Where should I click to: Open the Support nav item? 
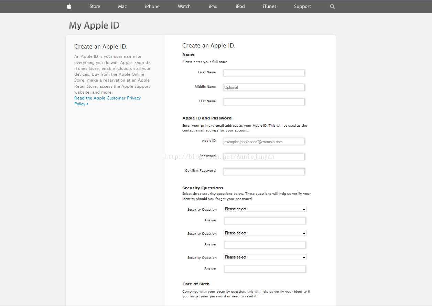coord(303,7)
